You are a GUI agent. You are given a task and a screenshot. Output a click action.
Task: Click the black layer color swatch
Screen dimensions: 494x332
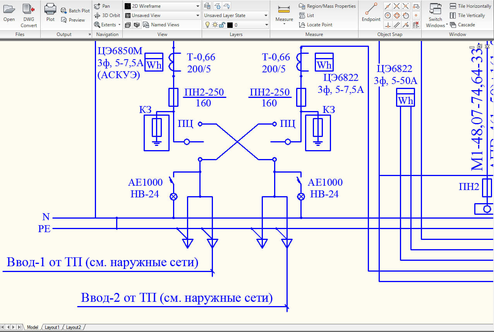230,25
